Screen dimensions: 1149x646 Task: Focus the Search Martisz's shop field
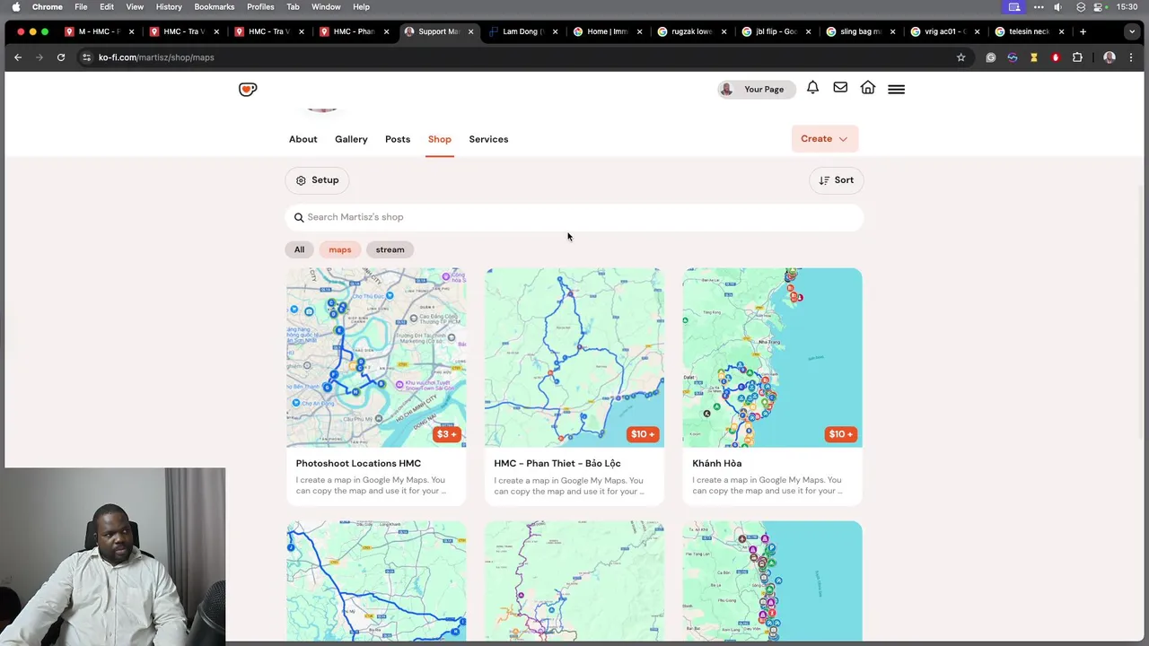(x=574, y=217)
